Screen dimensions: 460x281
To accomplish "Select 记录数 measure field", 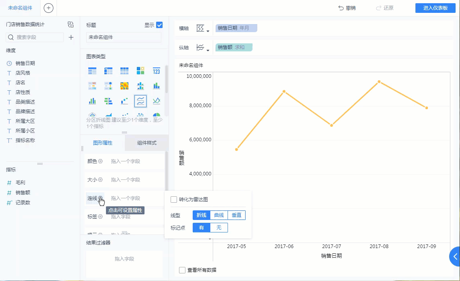I will pos(23,202).
